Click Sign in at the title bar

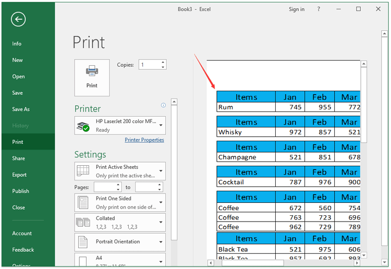297,9
